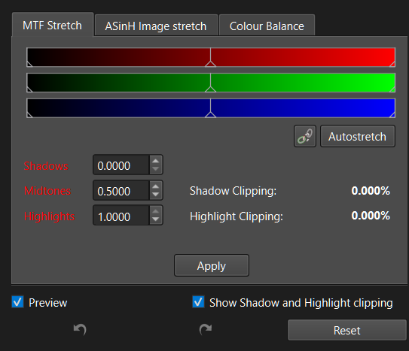The image size is (409, 351).
Task: Increase the Midtones value with up arrow
Action: pos(156,186)
